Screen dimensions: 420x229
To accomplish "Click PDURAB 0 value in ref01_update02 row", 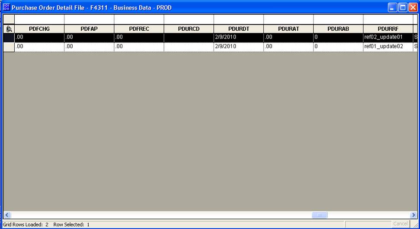I will coord(338,47).
